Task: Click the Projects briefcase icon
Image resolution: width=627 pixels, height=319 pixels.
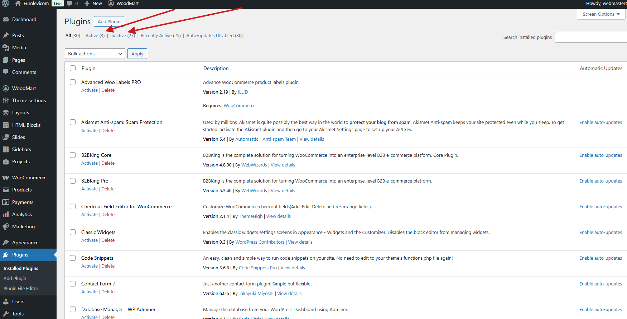Action: coord(6,161)
